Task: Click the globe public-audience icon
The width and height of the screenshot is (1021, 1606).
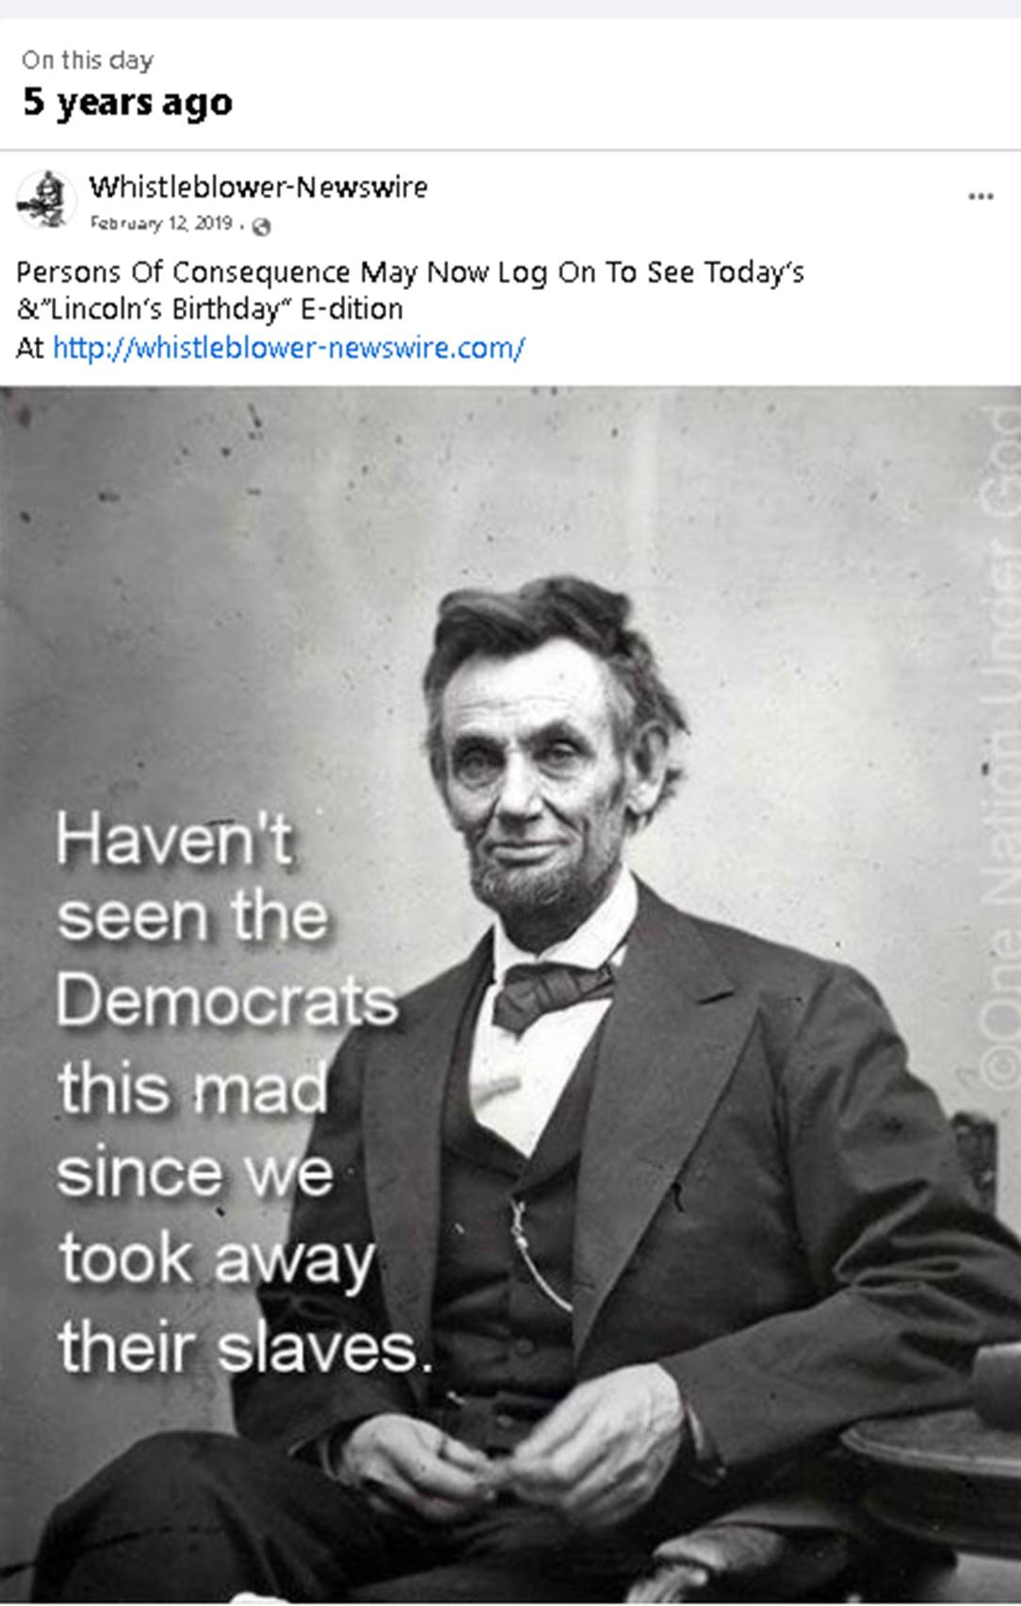Action: 262,226
